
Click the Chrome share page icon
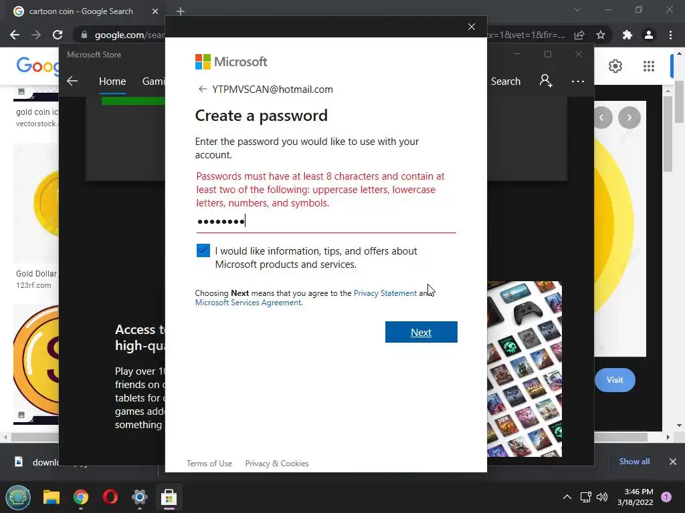(579, 35)
